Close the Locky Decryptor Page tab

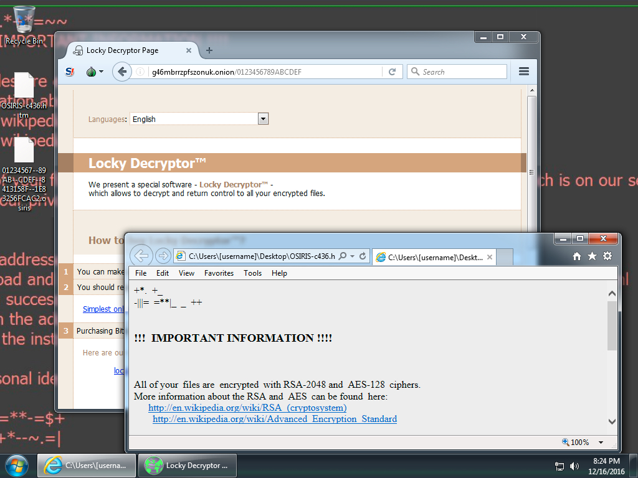point(188,50)
